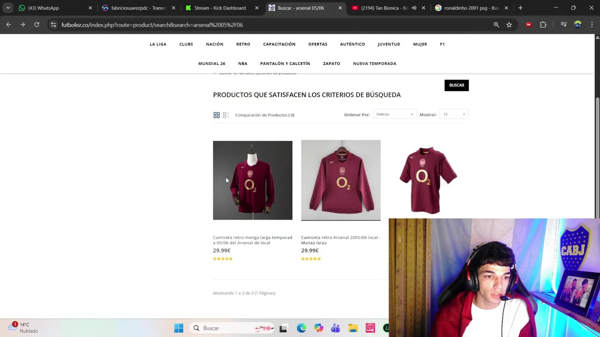Open the browser extensions puzzle icon
Image resolution: width=600 pixels, height=337 pixels.
click(543, 25)
